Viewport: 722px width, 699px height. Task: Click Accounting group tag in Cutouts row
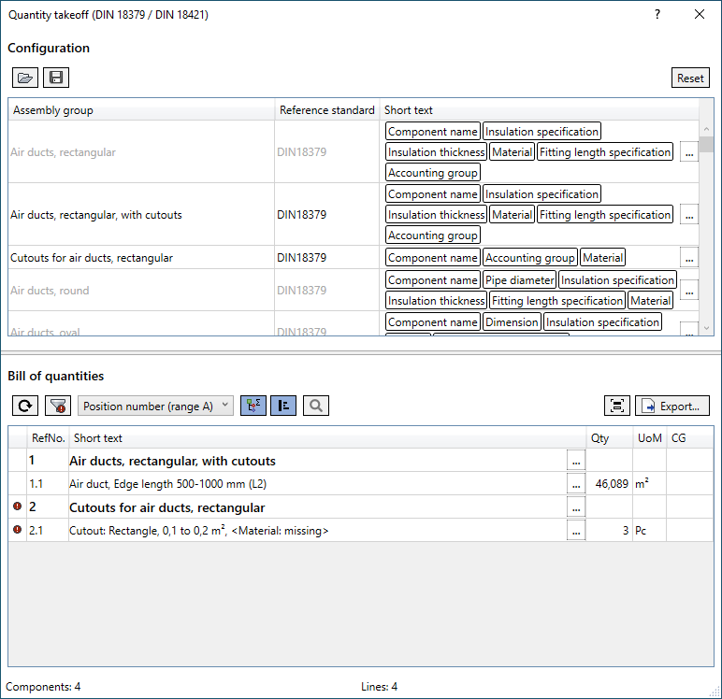pos(530,258)
